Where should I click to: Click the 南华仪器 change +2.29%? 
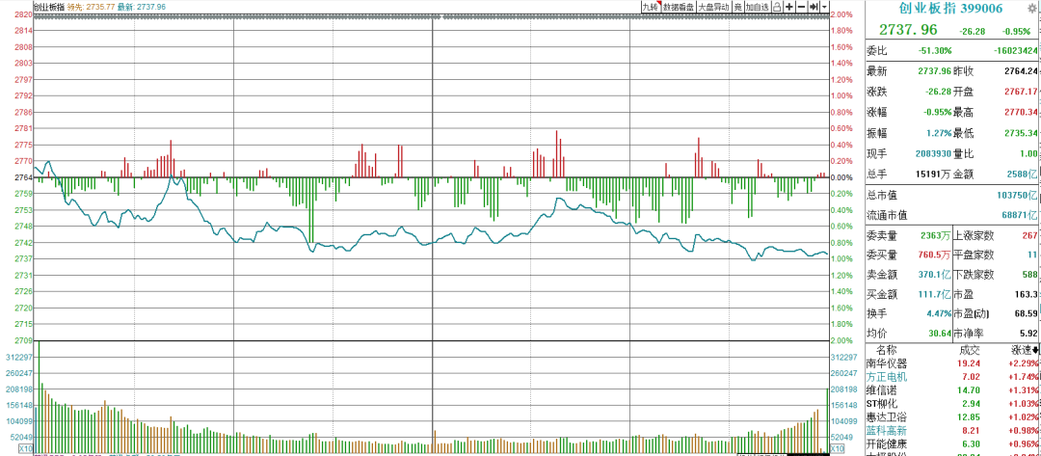point(1025,363)
